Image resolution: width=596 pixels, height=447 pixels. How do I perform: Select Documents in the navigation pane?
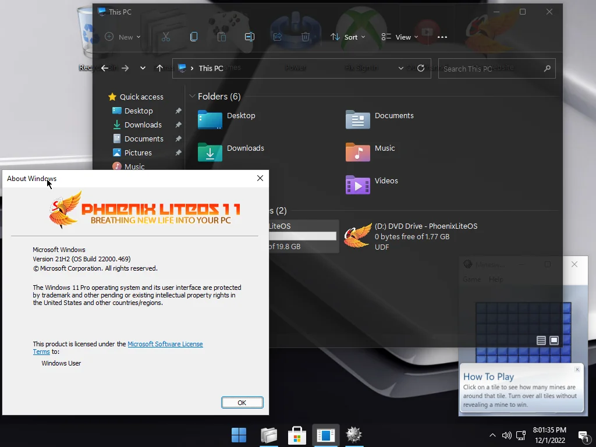(x=138, y=139)
